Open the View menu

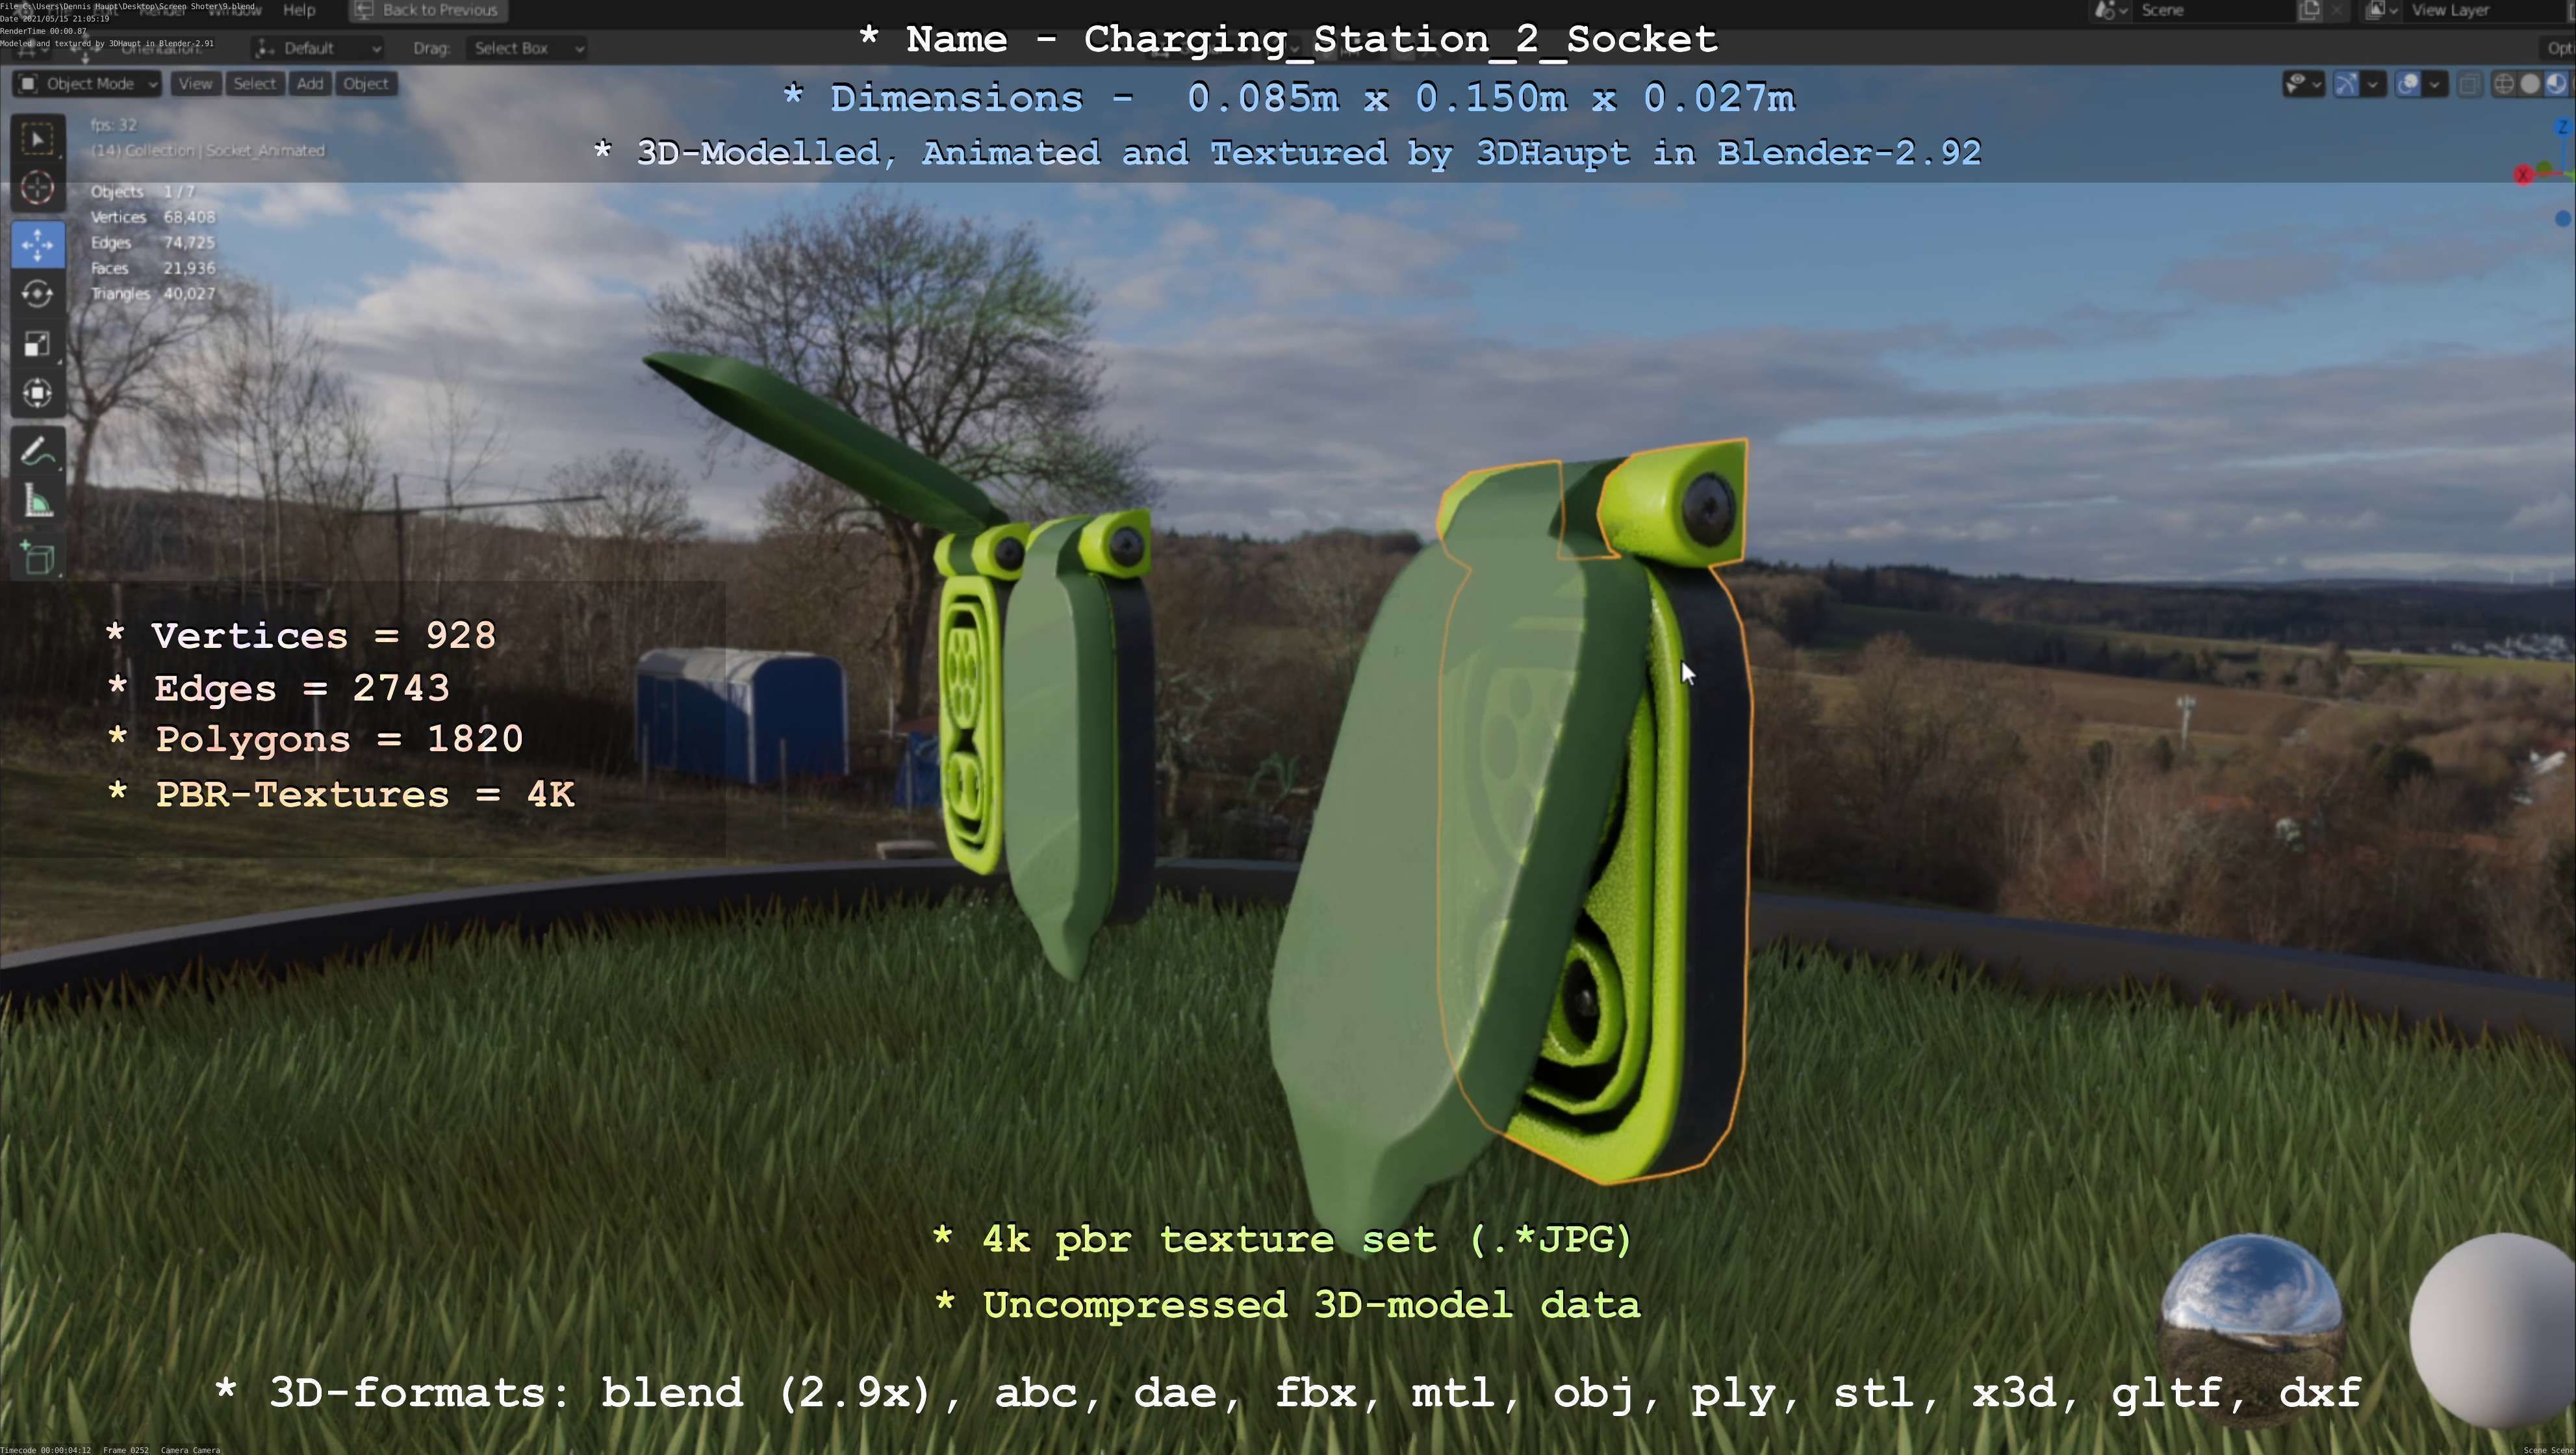(x=195, y=84)
